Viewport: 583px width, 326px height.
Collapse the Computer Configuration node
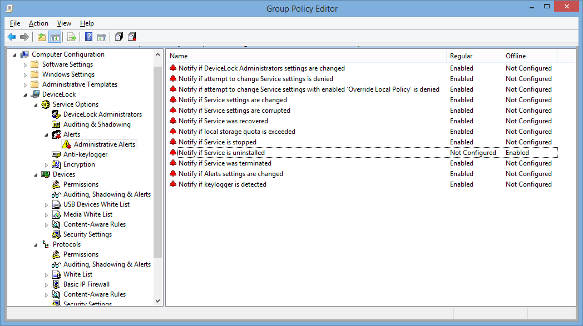point(15,55)
